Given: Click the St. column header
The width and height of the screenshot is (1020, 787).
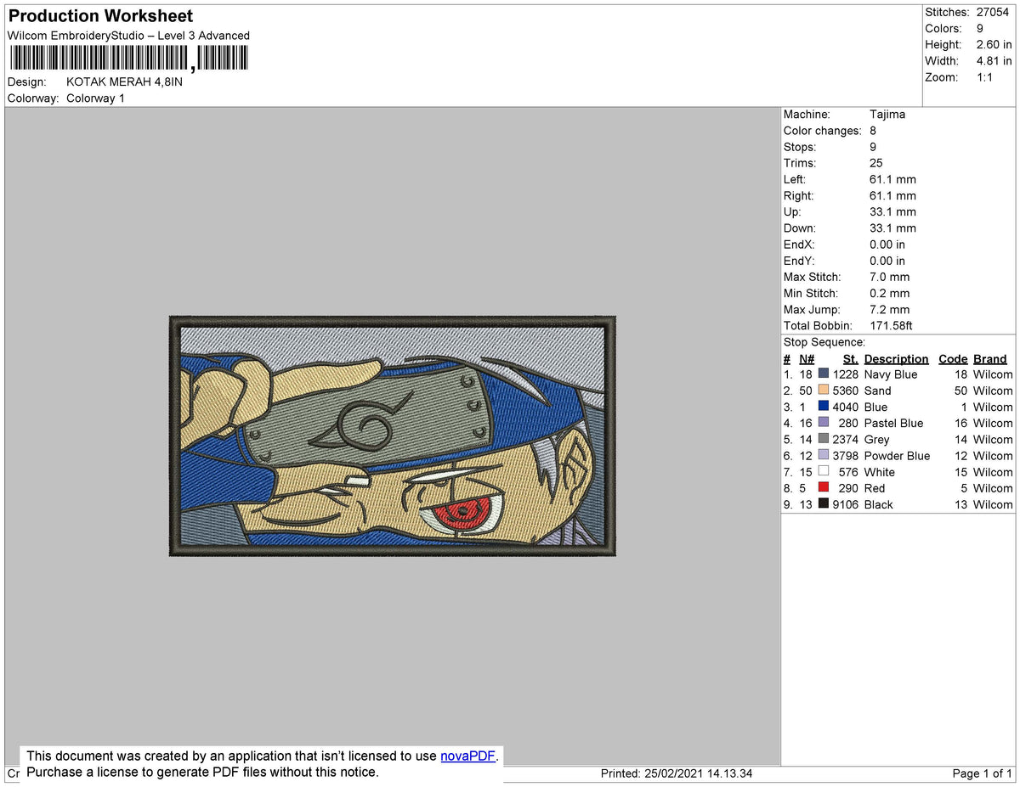Looking at the screenshot, I should [850, 358].
